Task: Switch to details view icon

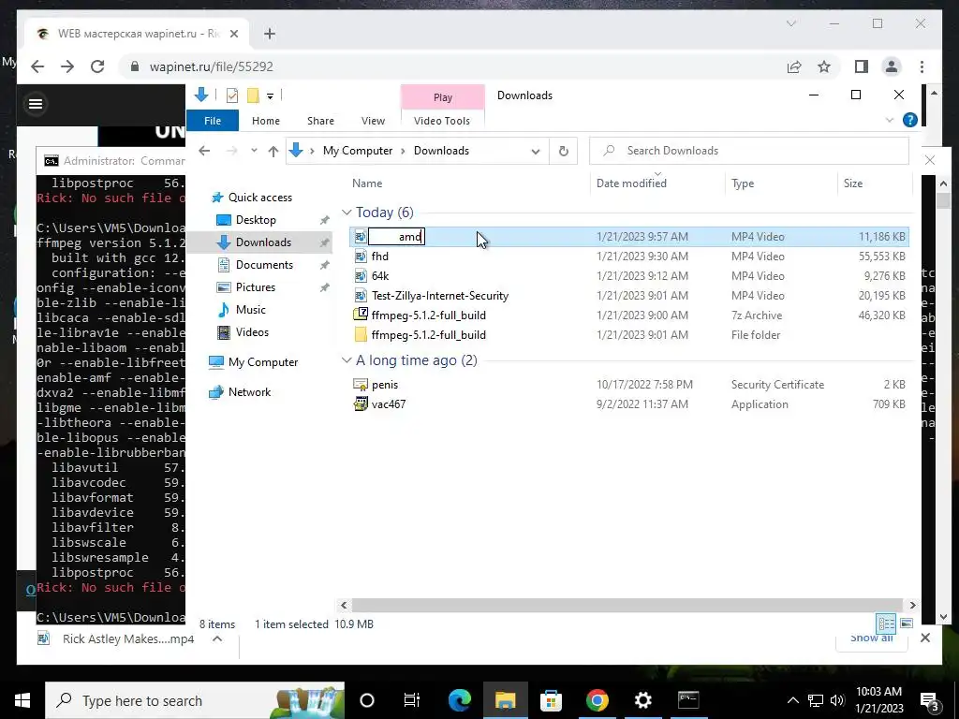Action: pyautogui.click(x=886, y=624)
